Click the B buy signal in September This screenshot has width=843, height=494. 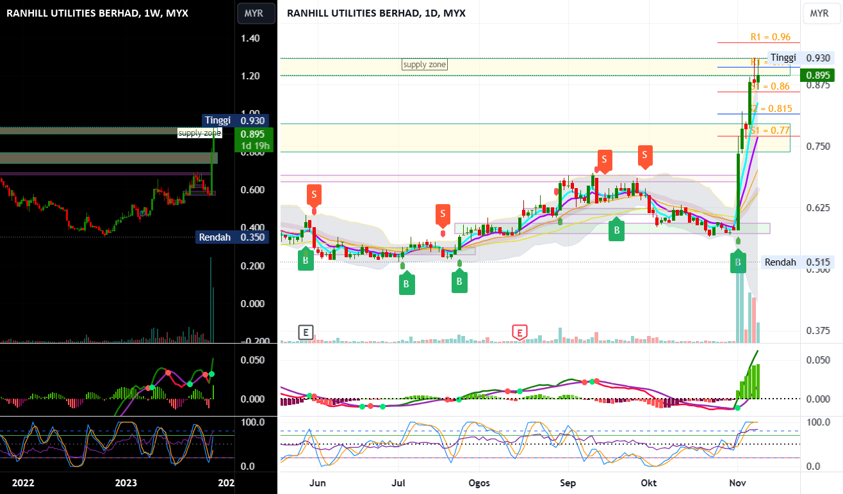616,230
